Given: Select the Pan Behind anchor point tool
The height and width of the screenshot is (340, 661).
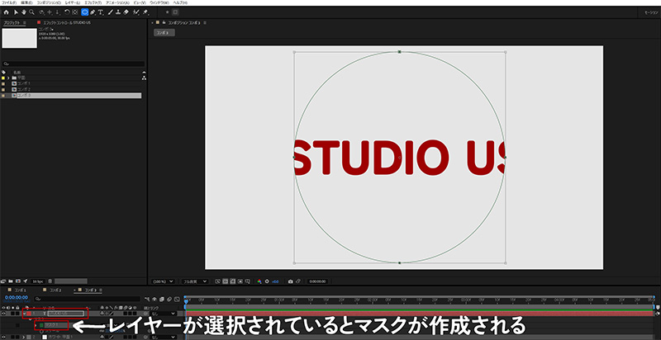Looking at the screenshot, I should tap(74, 12).
